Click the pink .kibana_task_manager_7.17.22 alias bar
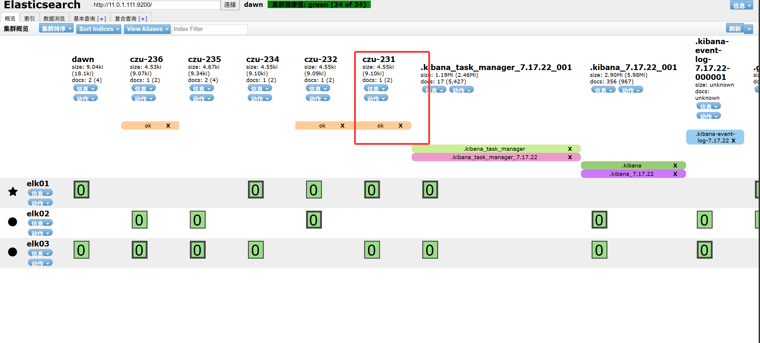This screenshot has width=760, height=343. click(496, 157)
